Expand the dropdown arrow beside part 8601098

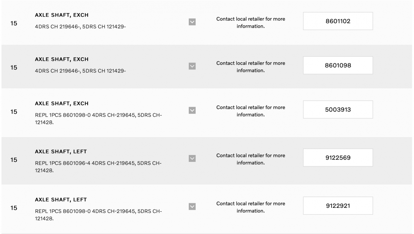[x=192, y=66]
